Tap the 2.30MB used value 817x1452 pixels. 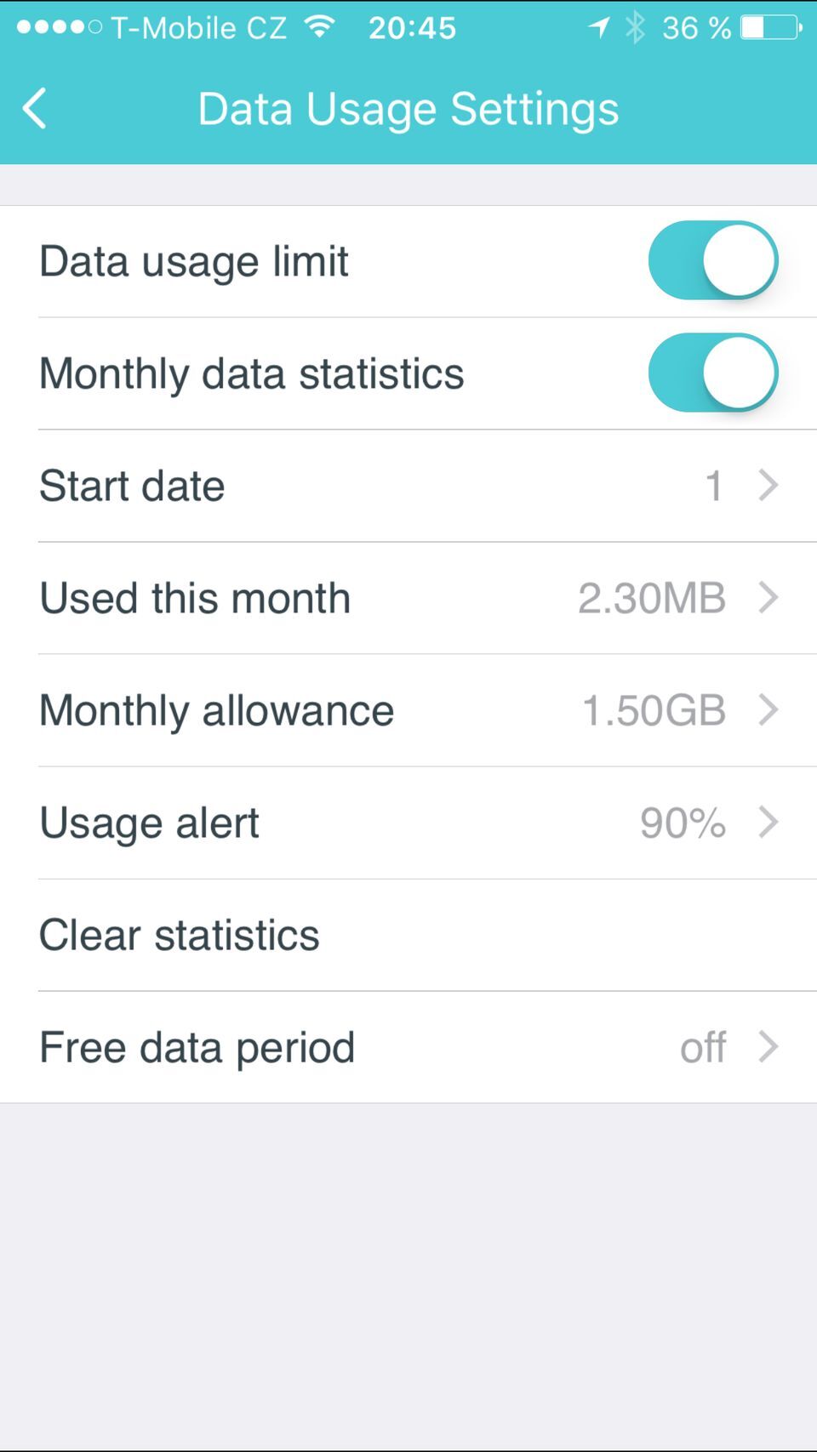tap(652, 598)
